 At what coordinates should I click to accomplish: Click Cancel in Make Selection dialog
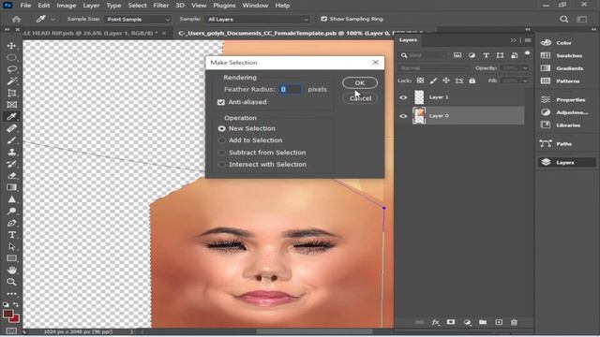pyautogui.click(x=360, y=98)
